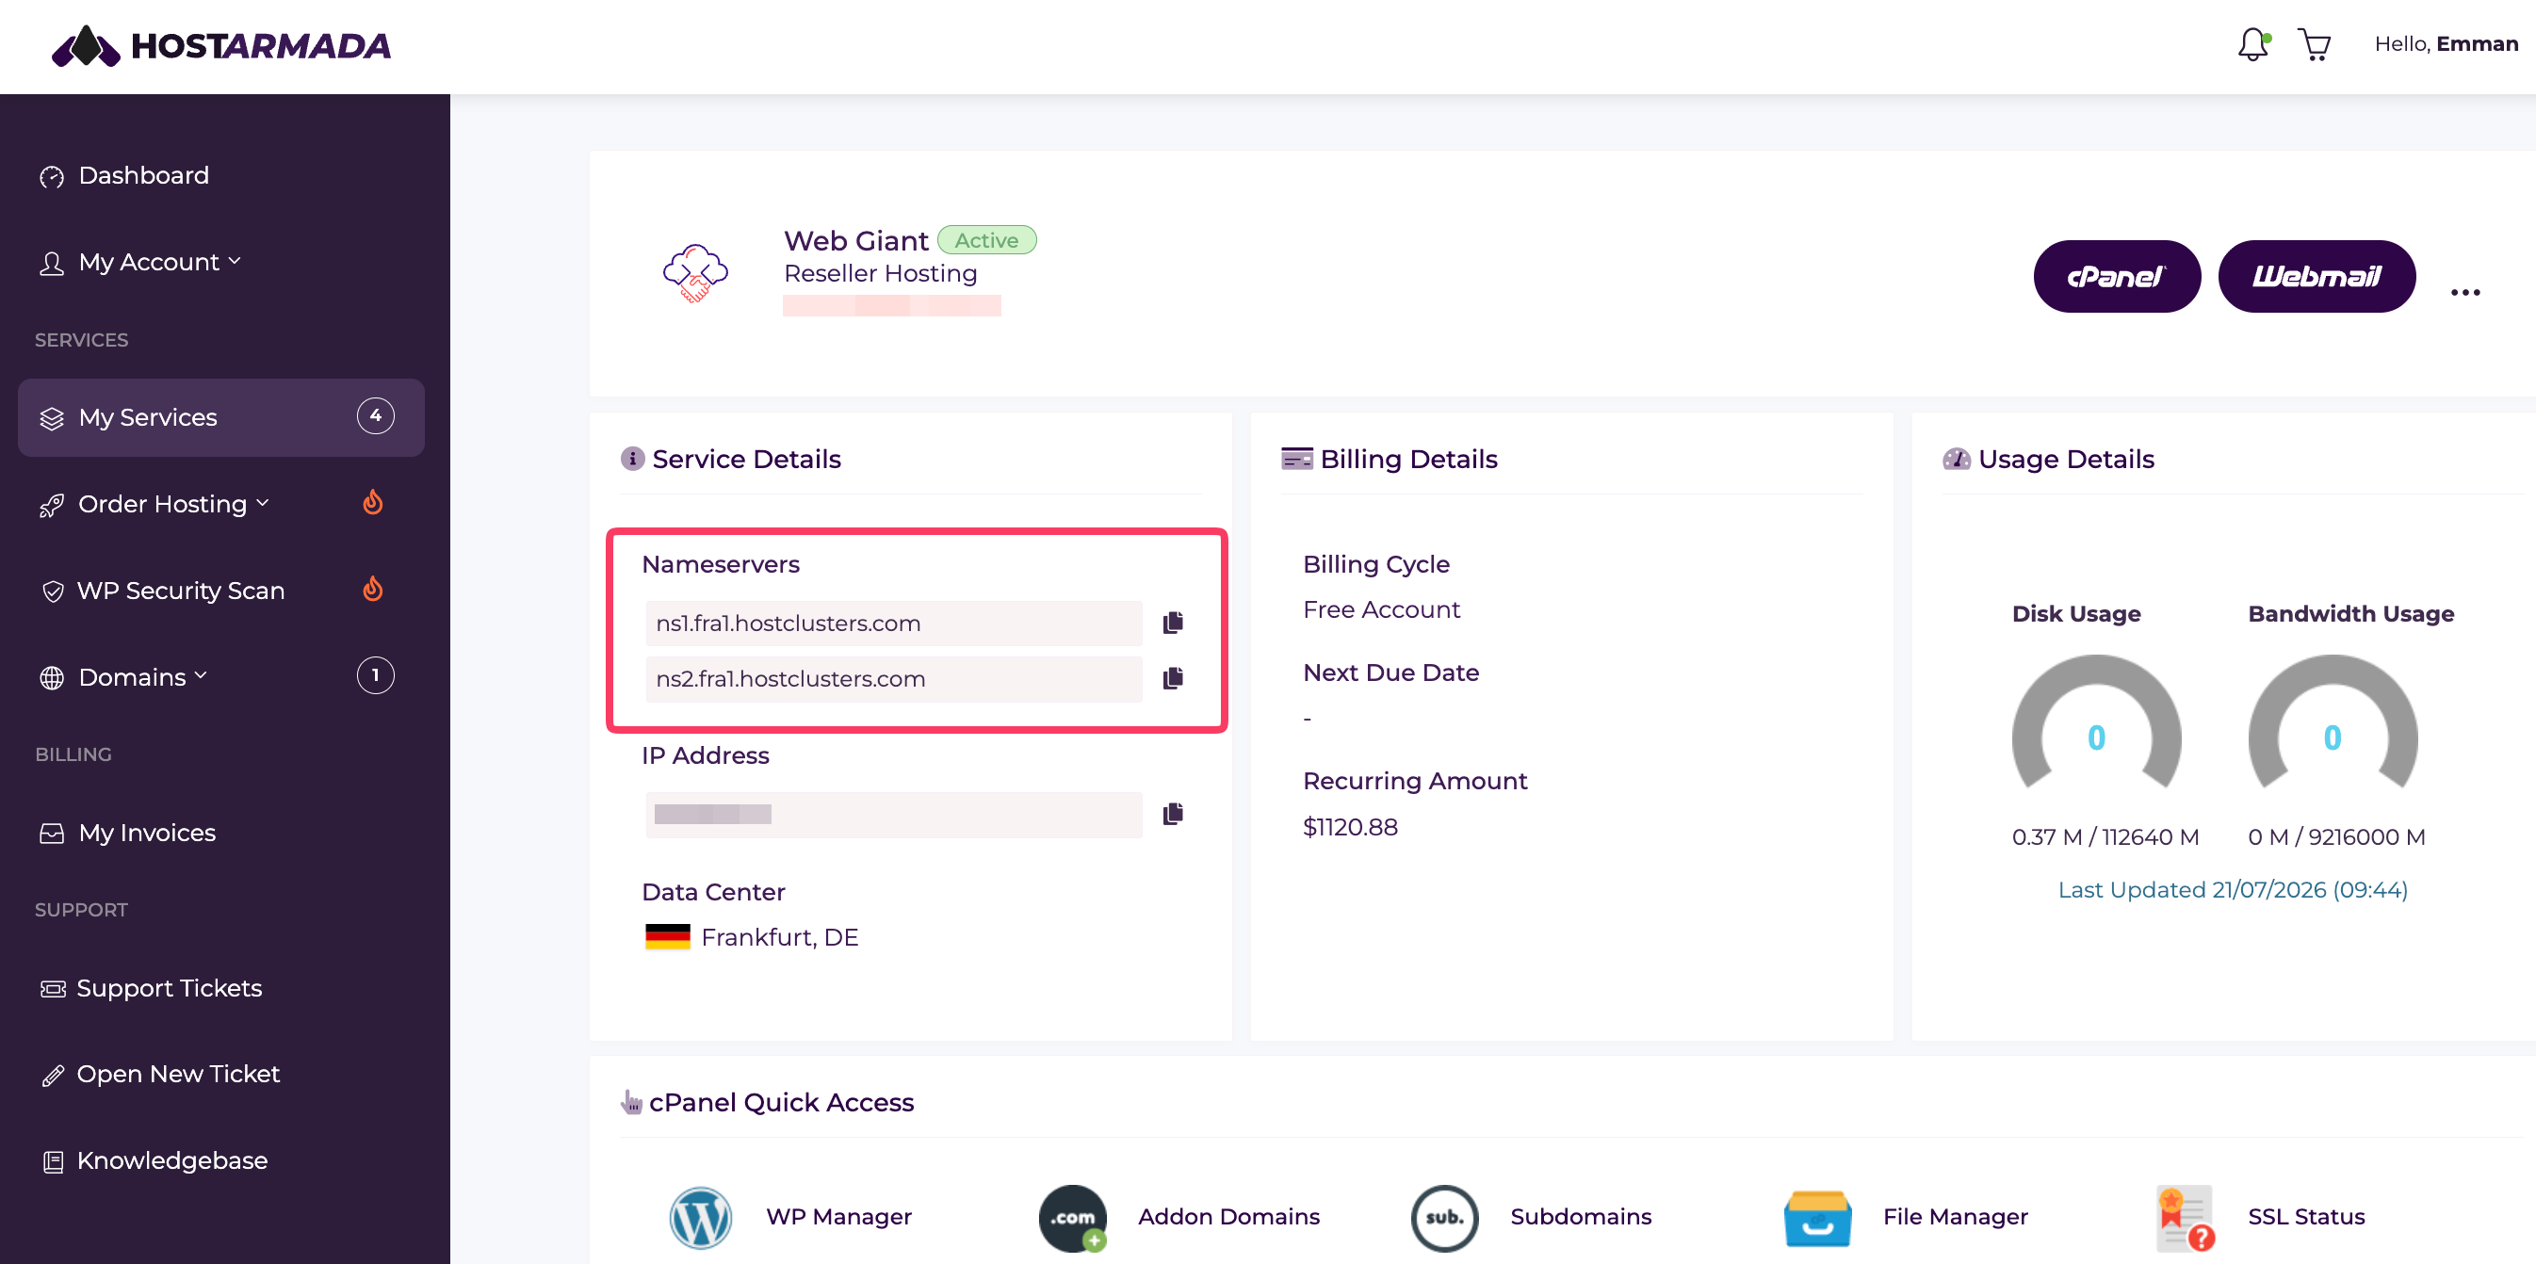Image resolution: width=2536 pixels, height=1264 pixels.
Task: Click the Active status badge
Action: (986, 239)
